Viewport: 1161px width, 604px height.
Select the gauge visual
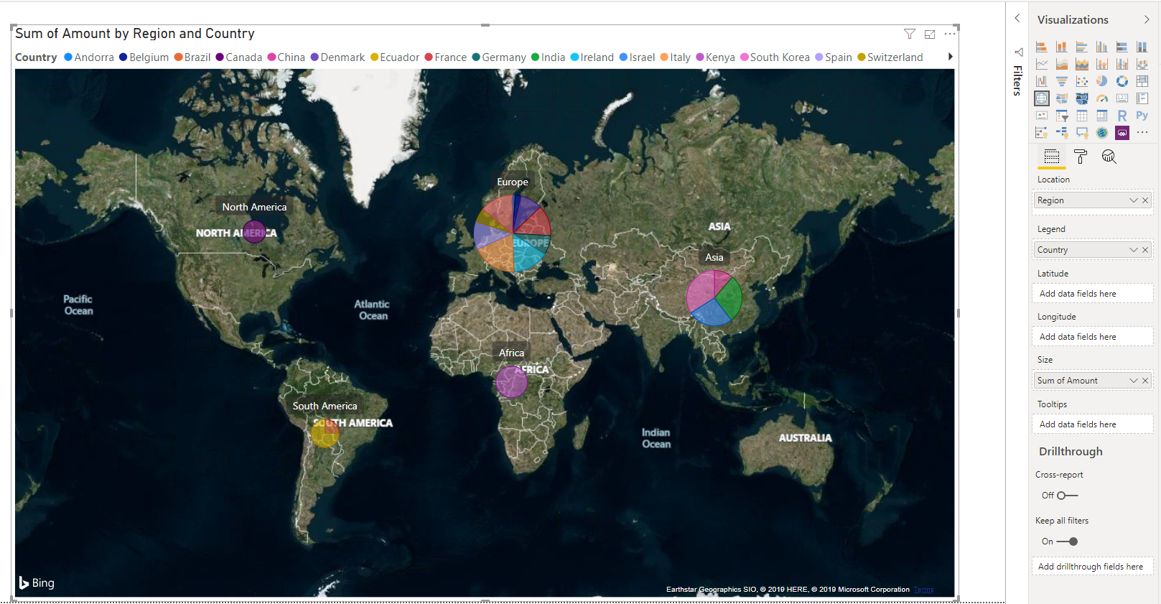click(1102, 98)
